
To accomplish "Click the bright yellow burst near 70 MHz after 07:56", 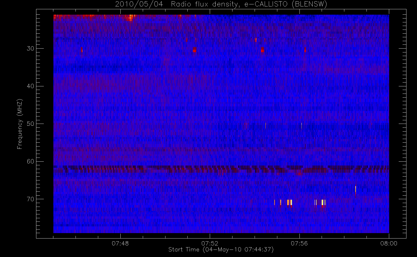I will [322, 203].
